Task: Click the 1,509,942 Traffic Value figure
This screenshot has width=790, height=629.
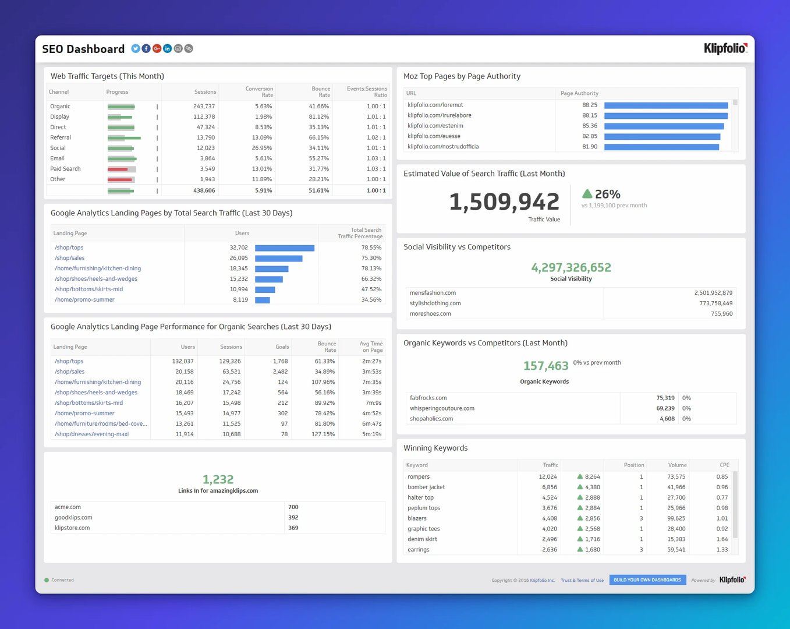Action: pyautogui.click(x=504, y=202)
